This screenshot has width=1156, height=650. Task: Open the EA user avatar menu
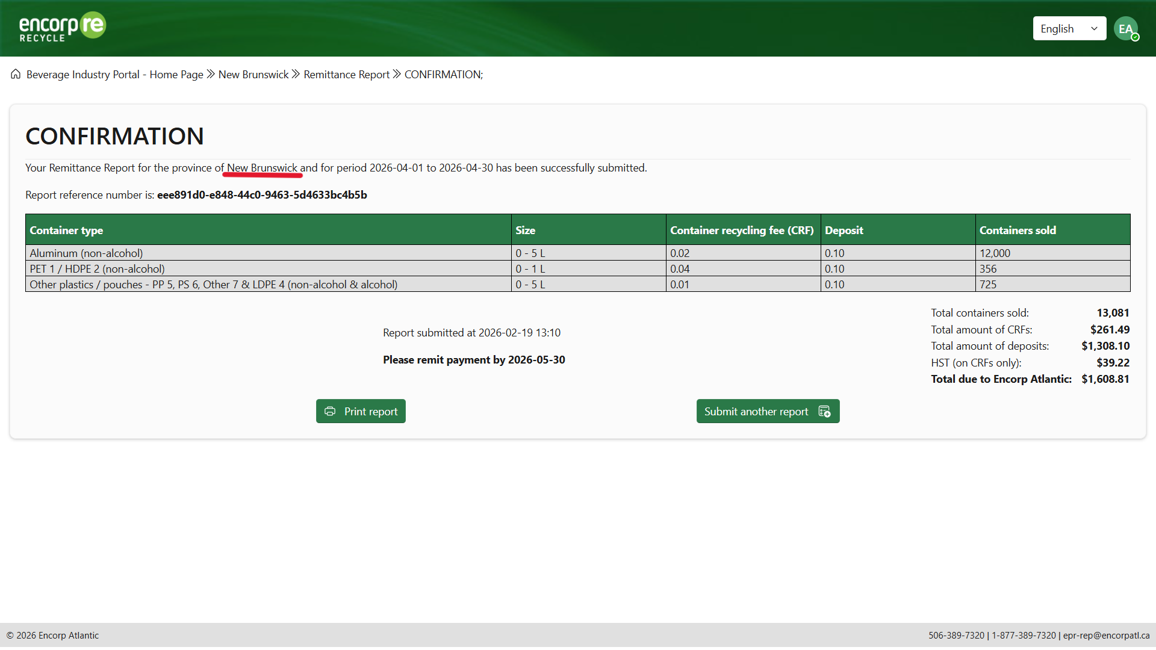pos(1125,28)
